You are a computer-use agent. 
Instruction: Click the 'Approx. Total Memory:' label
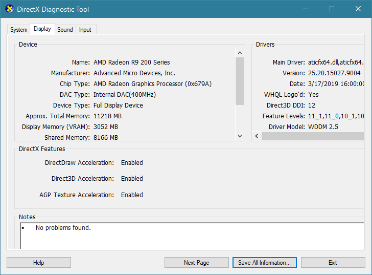58,116
